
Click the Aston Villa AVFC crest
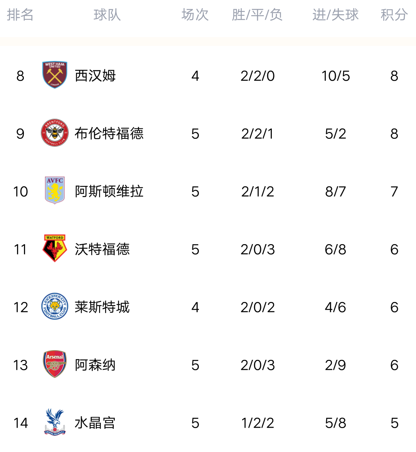coord(55,190)
